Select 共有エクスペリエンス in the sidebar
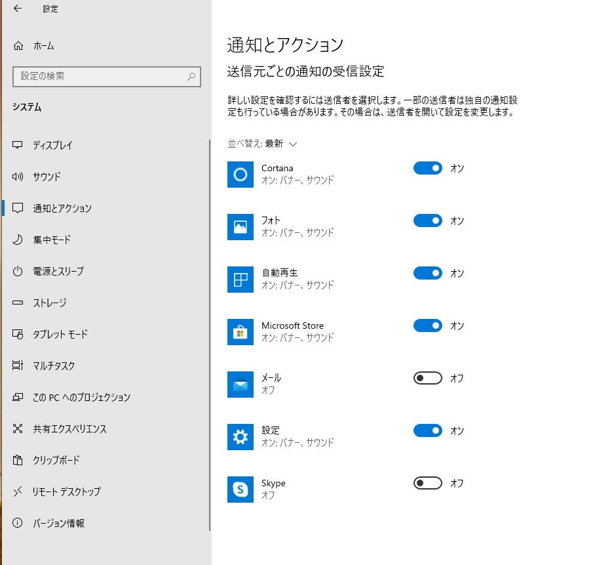The image size is (616, 565). click(69, 429)
